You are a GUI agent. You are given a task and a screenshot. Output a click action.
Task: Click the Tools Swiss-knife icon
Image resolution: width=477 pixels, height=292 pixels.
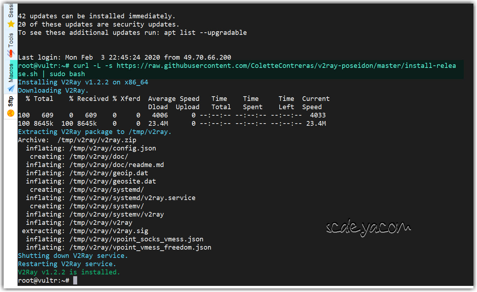(11, 54)
